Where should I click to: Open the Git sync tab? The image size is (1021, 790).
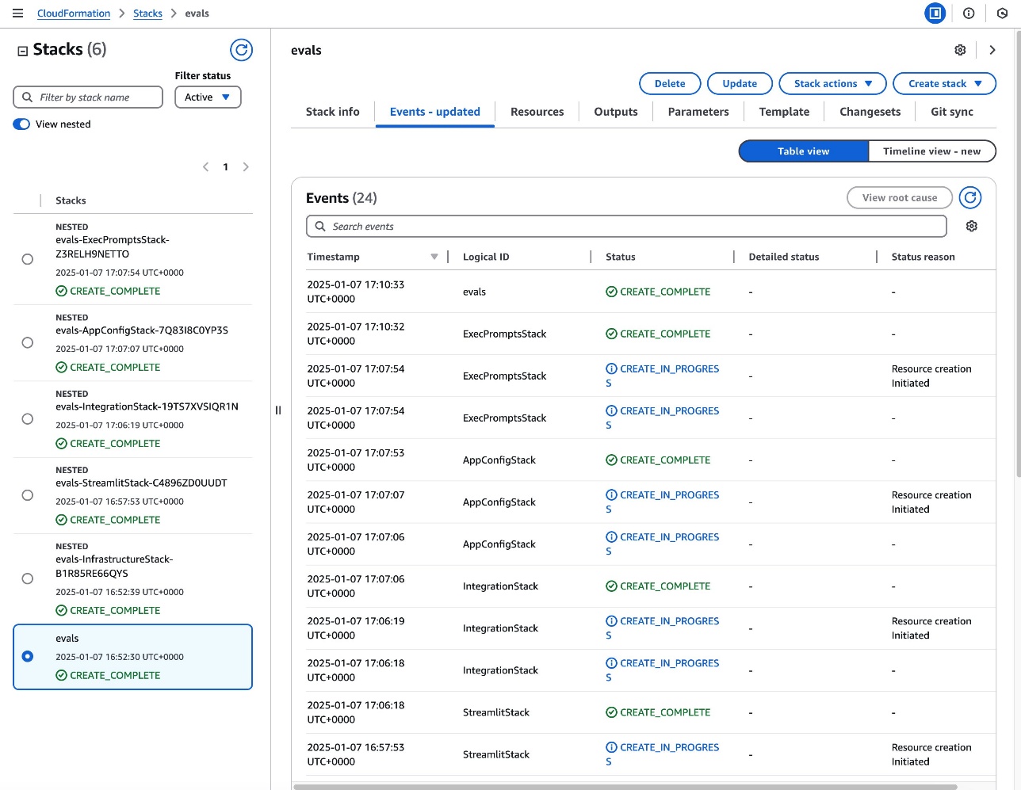point(952,112)
